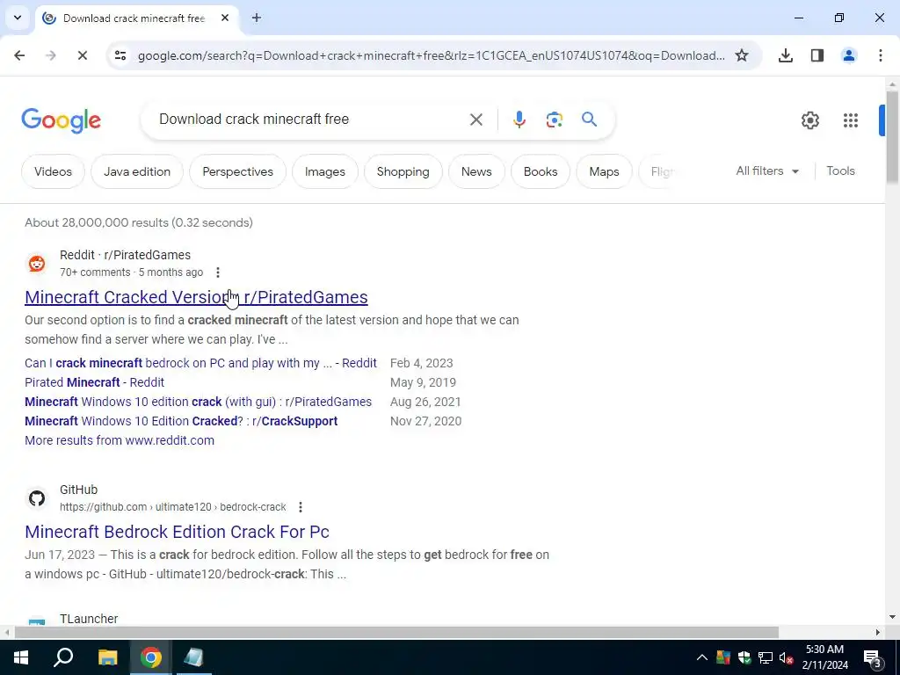Switch to Maps results
Viewport: 900px width, 675px height.
(604, 171)
